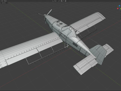
Task: Click dim negative Y axis on gizmo
Action: [x=118, y=6]
